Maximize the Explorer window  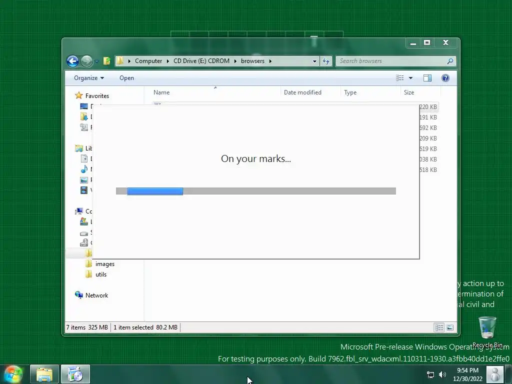pos(427,42)
